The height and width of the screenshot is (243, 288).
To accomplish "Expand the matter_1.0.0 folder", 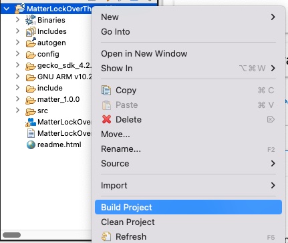I will [17, 99].
